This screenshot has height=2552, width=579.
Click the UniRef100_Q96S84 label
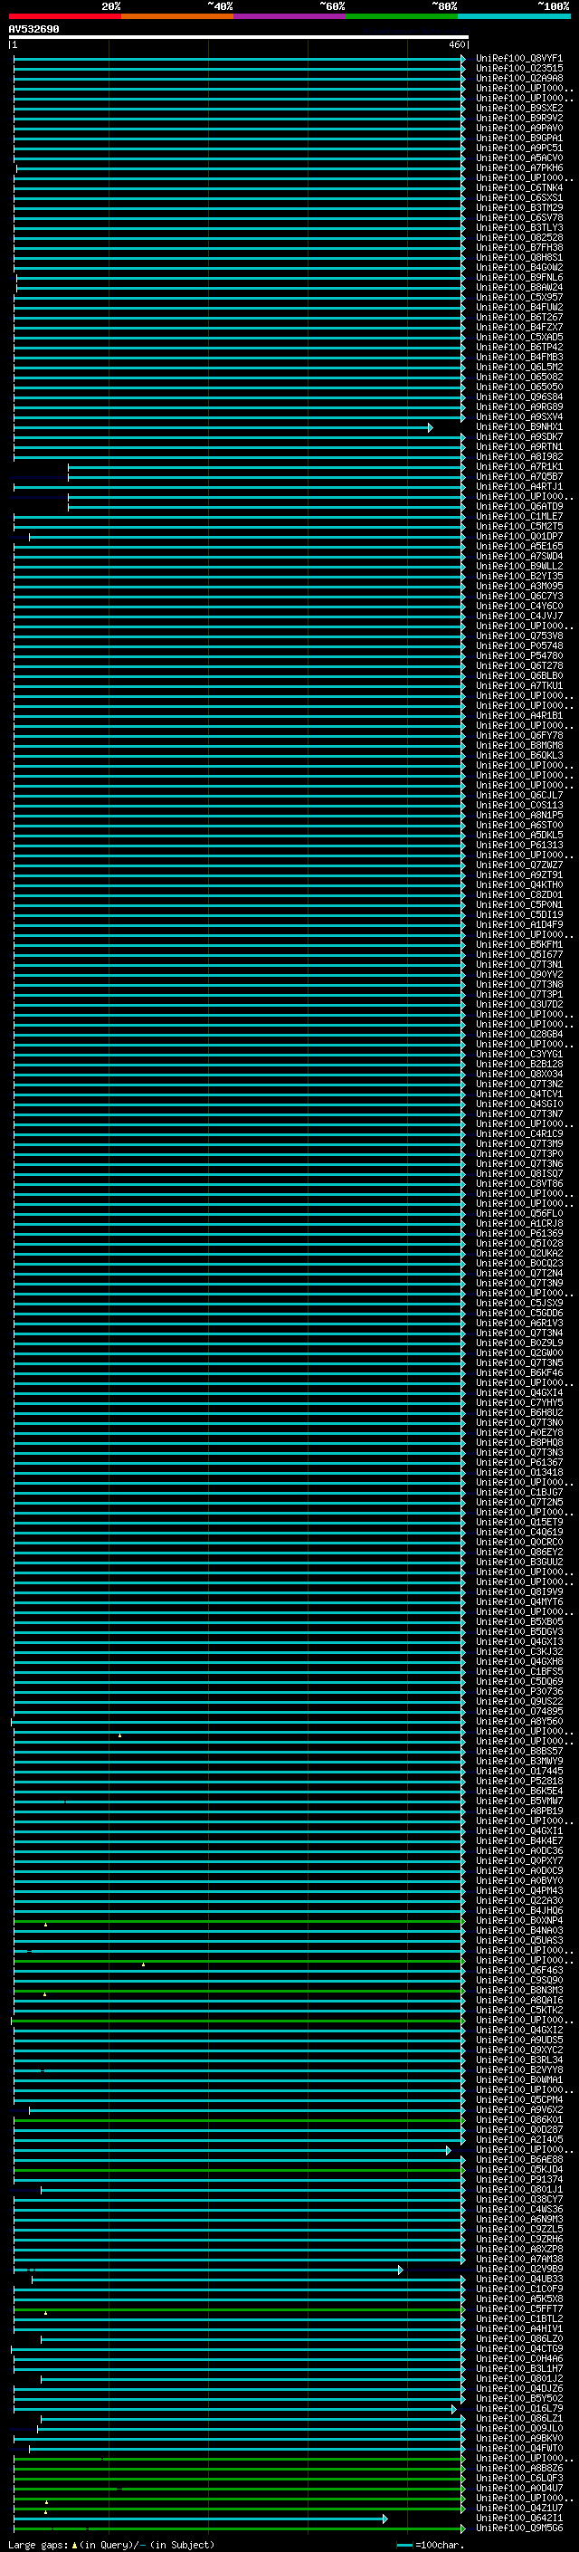pos(518,397)
